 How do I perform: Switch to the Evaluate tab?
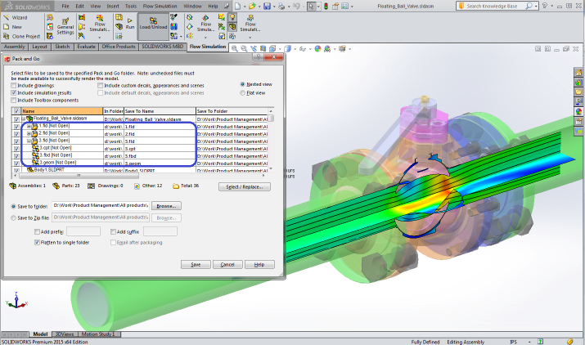(86, 47)
